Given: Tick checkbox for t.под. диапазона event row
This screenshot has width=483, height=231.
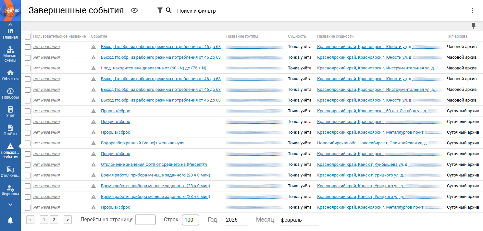Looking at the screenshot, I should coord(28,68).
